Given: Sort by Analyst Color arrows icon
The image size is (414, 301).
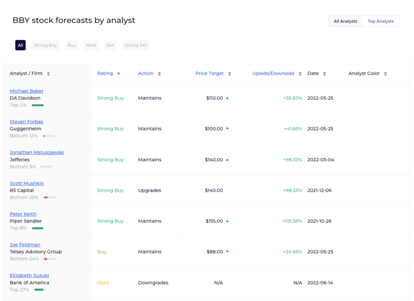Looking at the screenshot, I should tap(385, 74).
